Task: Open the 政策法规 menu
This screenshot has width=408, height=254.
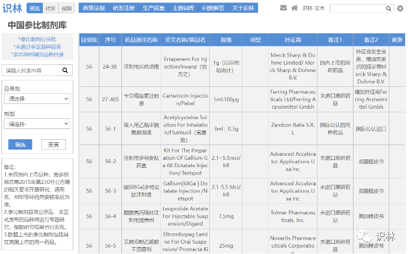Action: 93,8
